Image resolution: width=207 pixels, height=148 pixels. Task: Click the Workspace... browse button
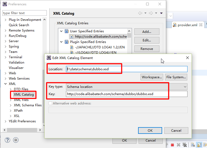coord(152,77)
